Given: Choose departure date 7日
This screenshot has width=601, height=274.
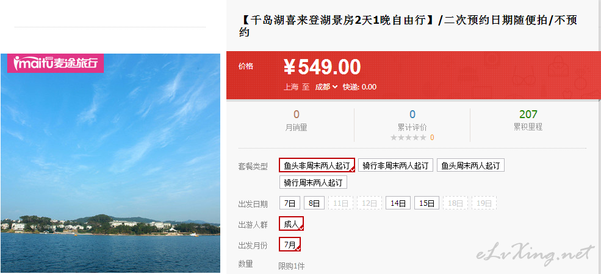Looking at the screenshot, I should click(290, 203).
